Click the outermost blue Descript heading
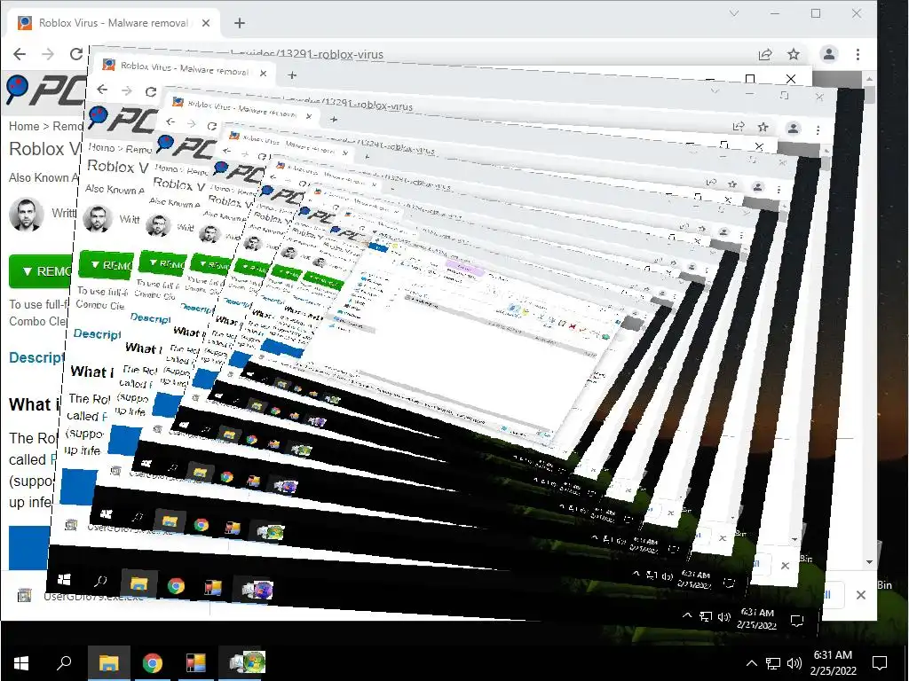 [x=36, y=358]
